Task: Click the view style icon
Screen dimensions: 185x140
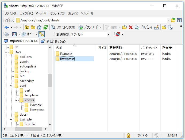Action: click(14, 34)
